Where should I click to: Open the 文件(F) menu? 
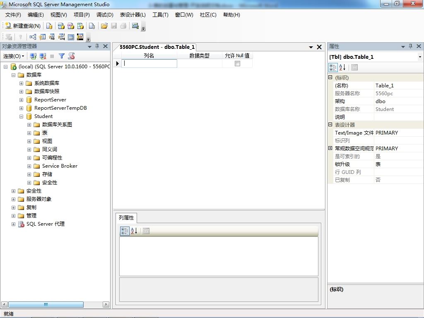13,15
